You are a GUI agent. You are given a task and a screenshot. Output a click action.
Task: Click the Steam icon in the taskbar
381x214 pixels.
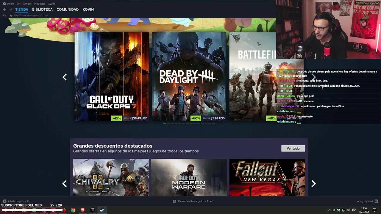coord(102,210)
